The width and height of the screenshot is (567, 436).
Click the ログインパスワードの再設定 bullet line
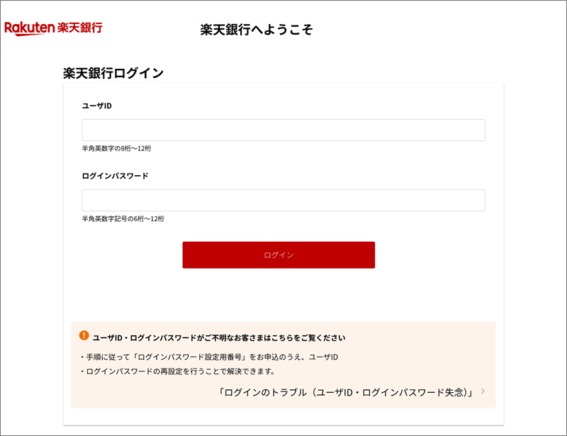coord(178,371)
